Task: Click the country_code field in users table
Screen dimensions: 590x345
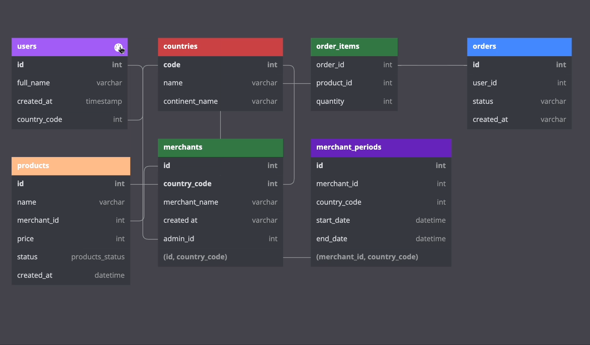Action: [69, 120]
